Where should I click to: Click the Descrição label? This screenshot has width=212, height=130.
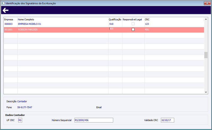click(11, 101)
